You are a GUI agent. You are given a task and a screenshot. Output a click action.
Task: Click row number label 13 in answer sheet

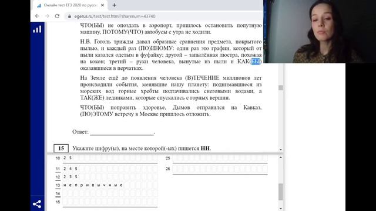(58, 185)
